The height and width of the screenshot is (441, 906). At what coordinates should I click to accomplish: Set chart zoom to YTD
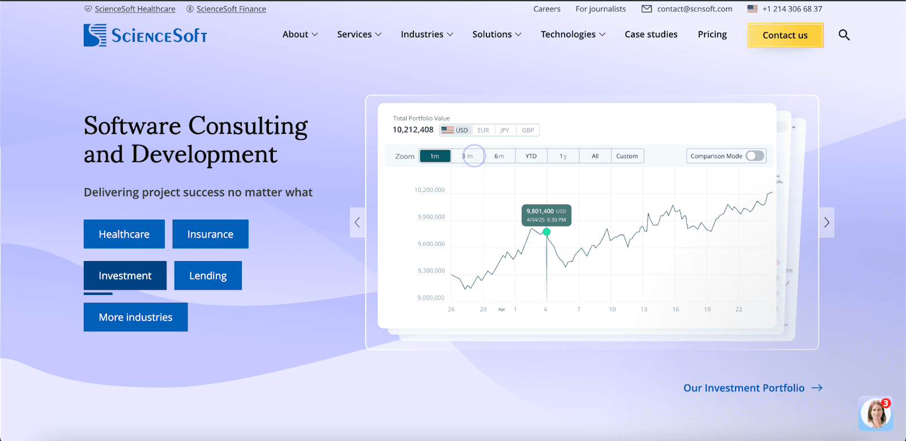point(531,156)
